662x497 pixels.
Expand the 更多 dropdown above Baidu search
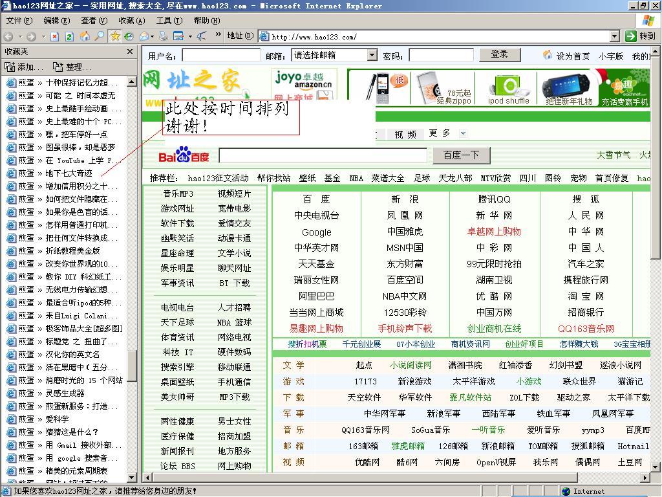pos(463,133)
